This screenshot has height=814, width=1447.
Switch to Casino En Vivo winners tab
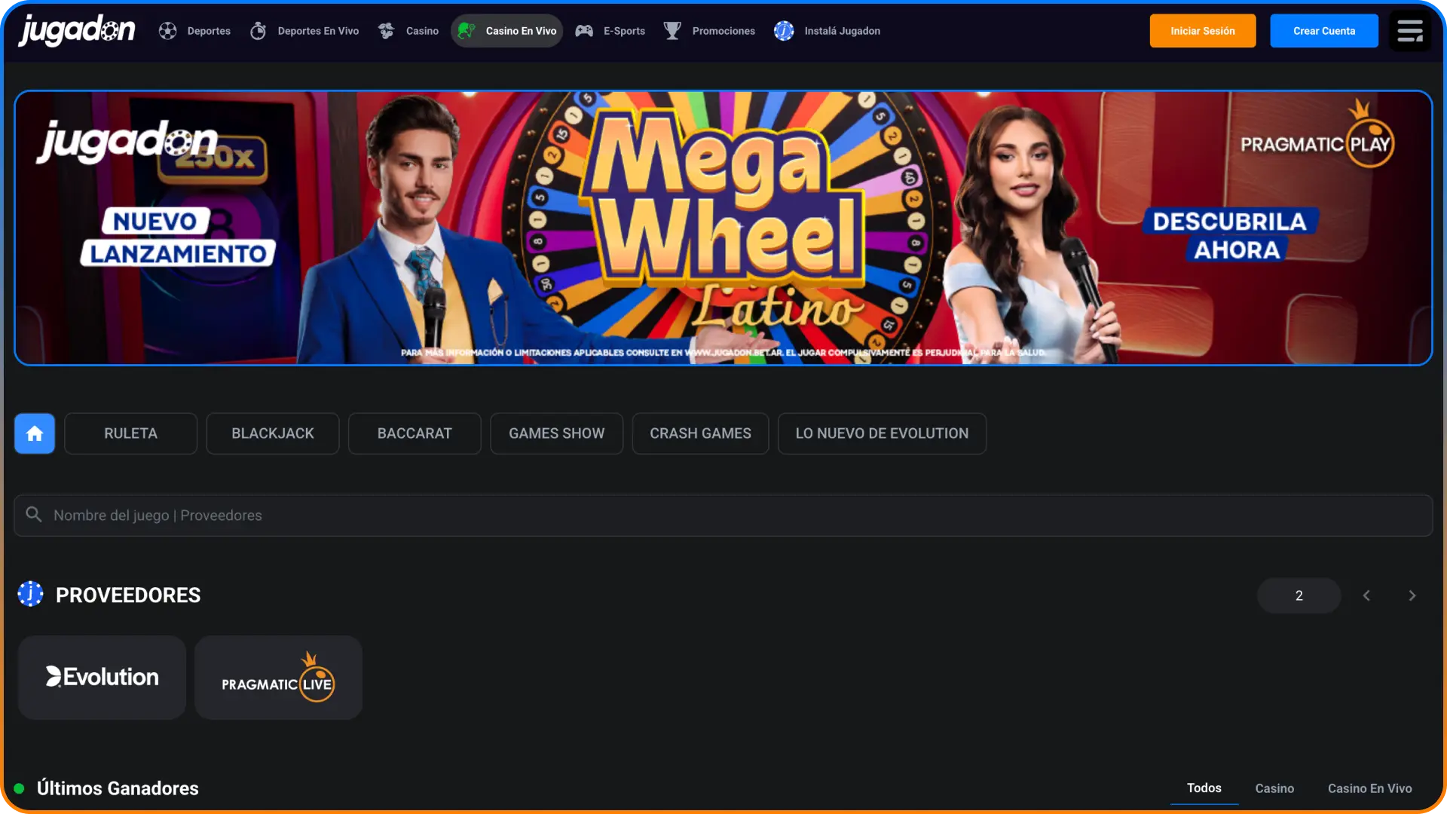click(1370, 788)
